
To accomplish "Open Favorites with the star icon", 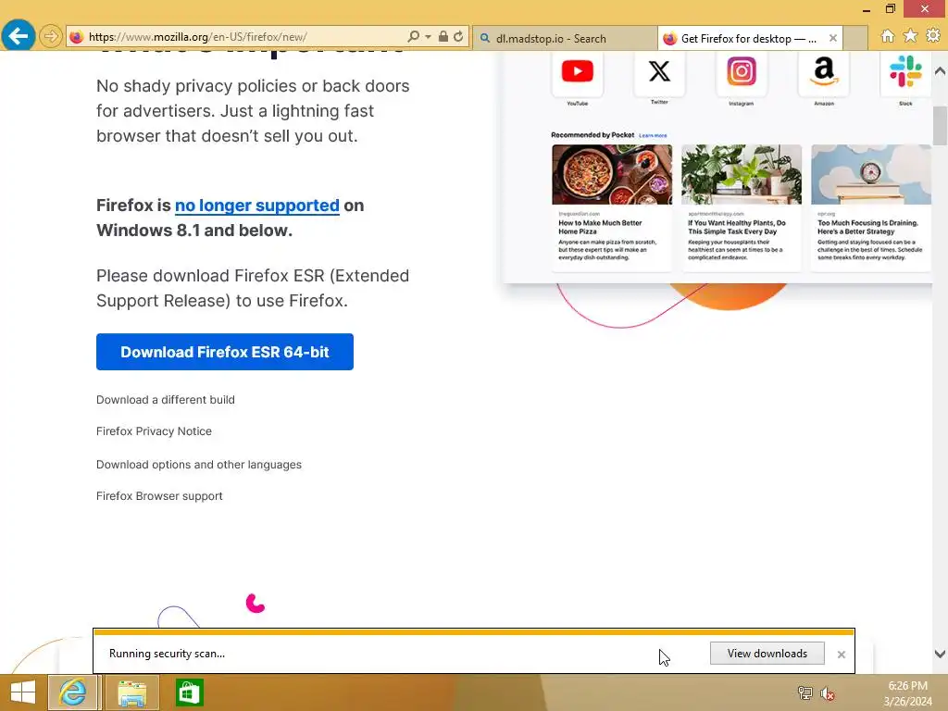I will click(x=910, y=36).
